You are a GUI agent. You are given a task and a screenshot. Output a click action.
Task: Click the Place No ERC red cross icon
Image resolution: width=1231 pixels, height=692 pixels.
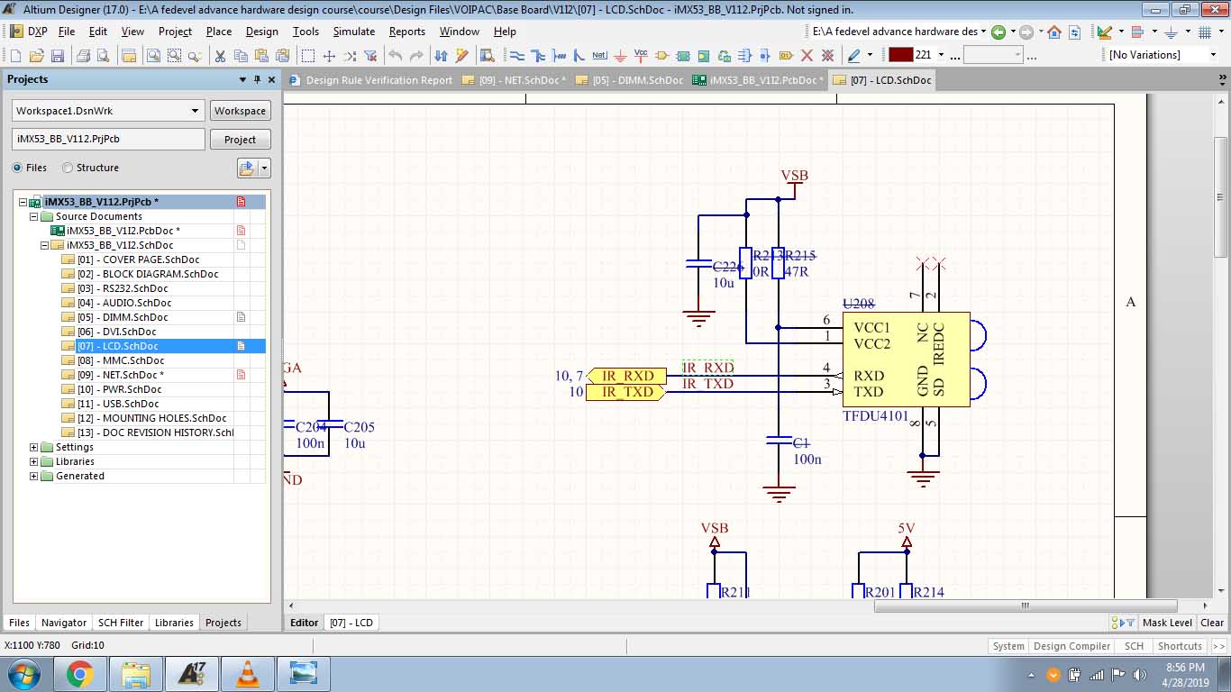click(807, 56)
